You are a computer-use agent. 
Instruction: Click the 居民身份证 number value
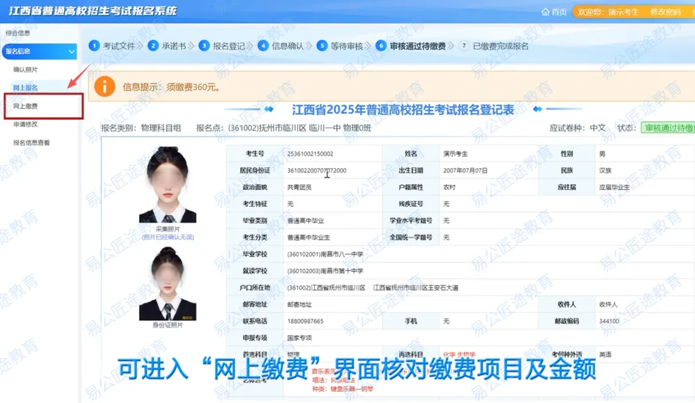point(317,171)
